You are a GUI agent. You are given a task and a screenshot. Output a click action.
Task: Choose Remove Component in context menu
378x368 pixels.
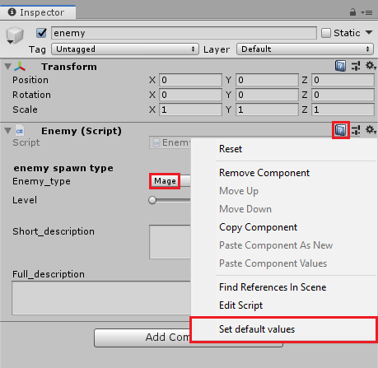pyautogui.click(x=264, y=173)
